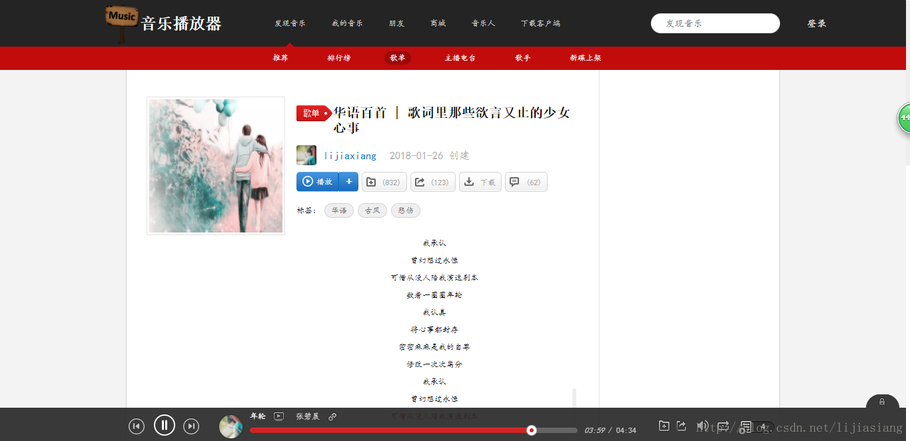Screen dimensions: 910x441
Task: Click lyric line 将心事都封存
Action: [x=434, y=330]
